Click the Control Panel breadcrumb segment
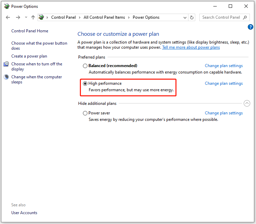The width and height of the screenshot is (256, 224). click(64, 17)
